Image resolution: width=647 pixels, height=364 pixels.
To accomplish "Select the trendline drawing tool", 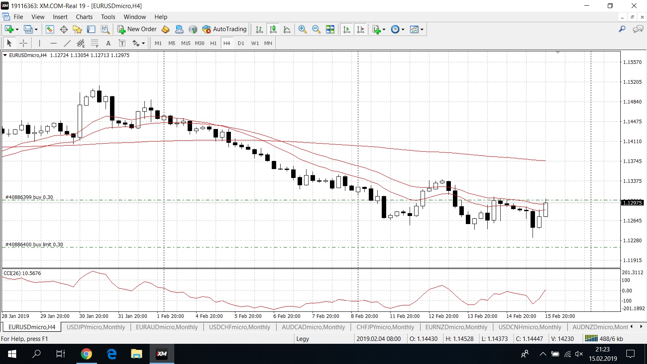I will click(x=67, y=43).
